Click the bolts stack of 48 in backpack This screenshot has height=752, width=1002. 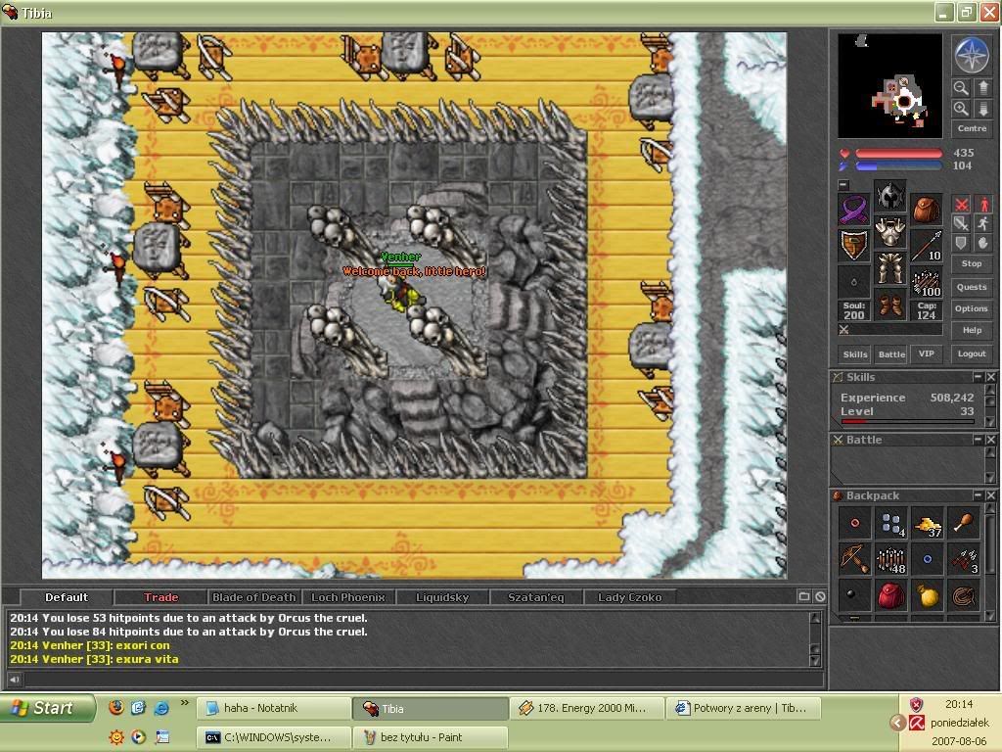890,558
